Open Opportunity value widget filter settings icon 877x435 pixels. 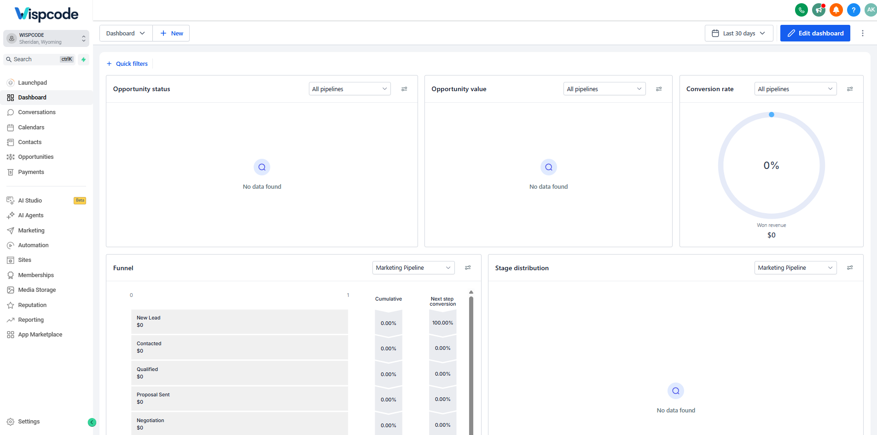659,89
